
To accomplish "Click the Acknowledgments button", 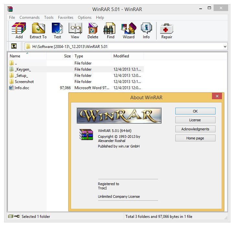I will point(195,129).
